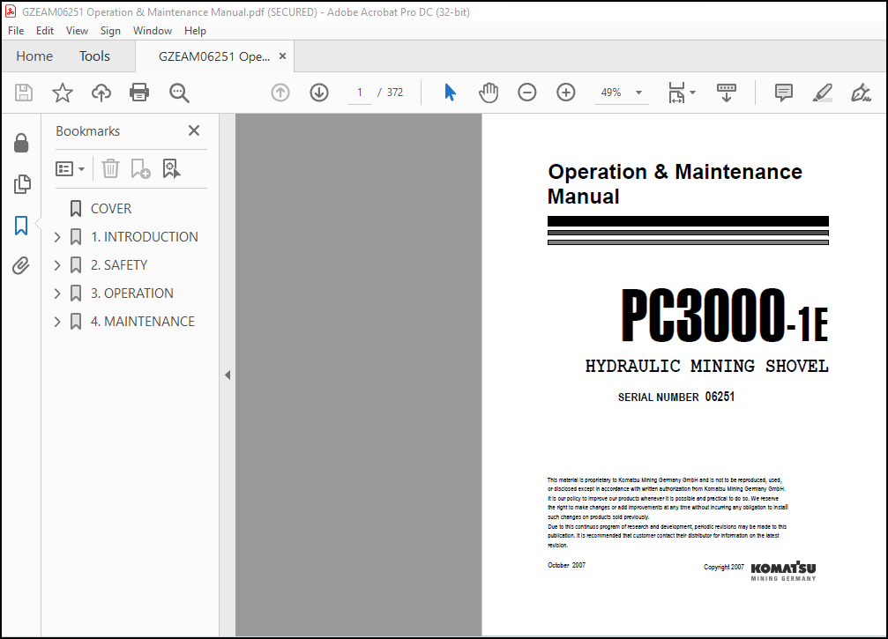Viewport: 888px width, 639px height.
Task: Click the upload to cloud icon
Action: coord(101,93)
